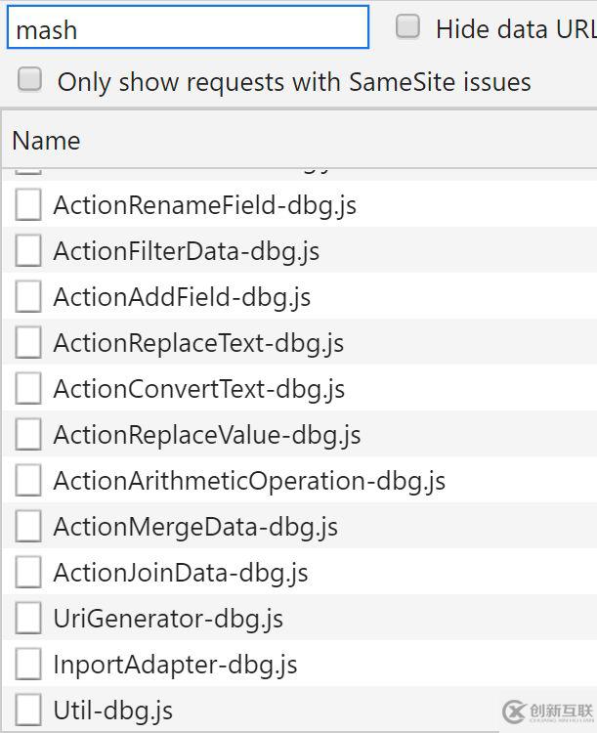Select the ActionReplaceValue-dbg.js request
The height and width of the screenshot is (733, 597).
click(x=206, y=435)
